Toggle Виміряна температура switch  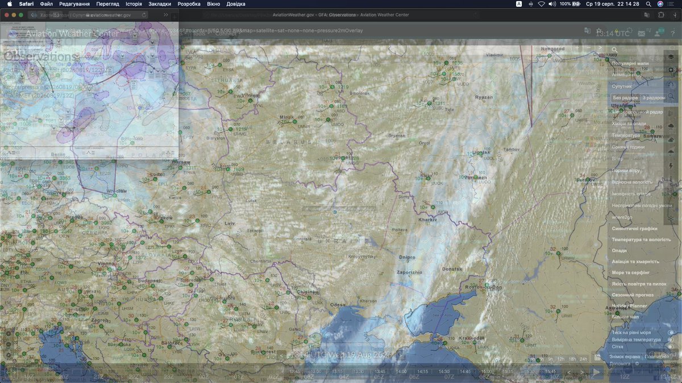tap(671, 340)
